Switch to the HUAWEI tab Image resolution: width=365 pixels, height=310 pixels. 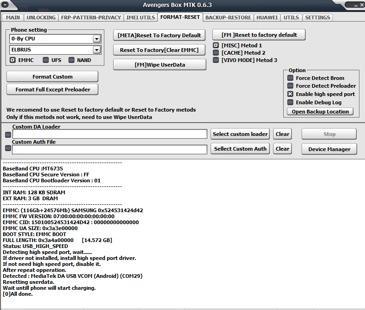point(267,17)
